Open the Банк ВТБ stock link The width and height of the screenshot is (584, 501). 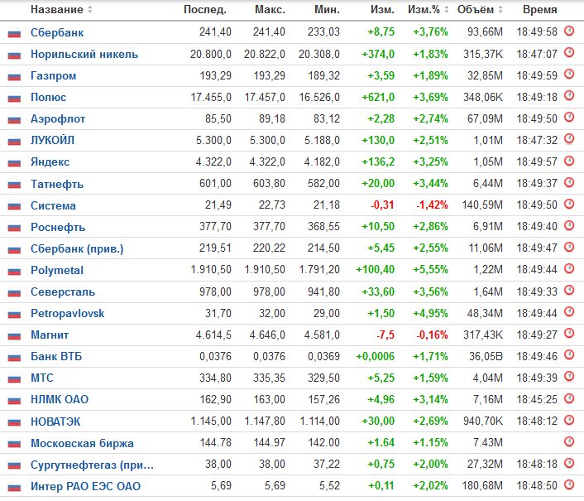coord(56,357)
